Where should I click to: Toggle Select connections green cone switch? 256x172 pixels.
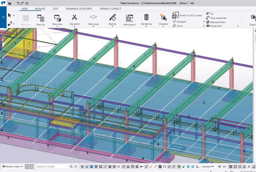point(87,167)
